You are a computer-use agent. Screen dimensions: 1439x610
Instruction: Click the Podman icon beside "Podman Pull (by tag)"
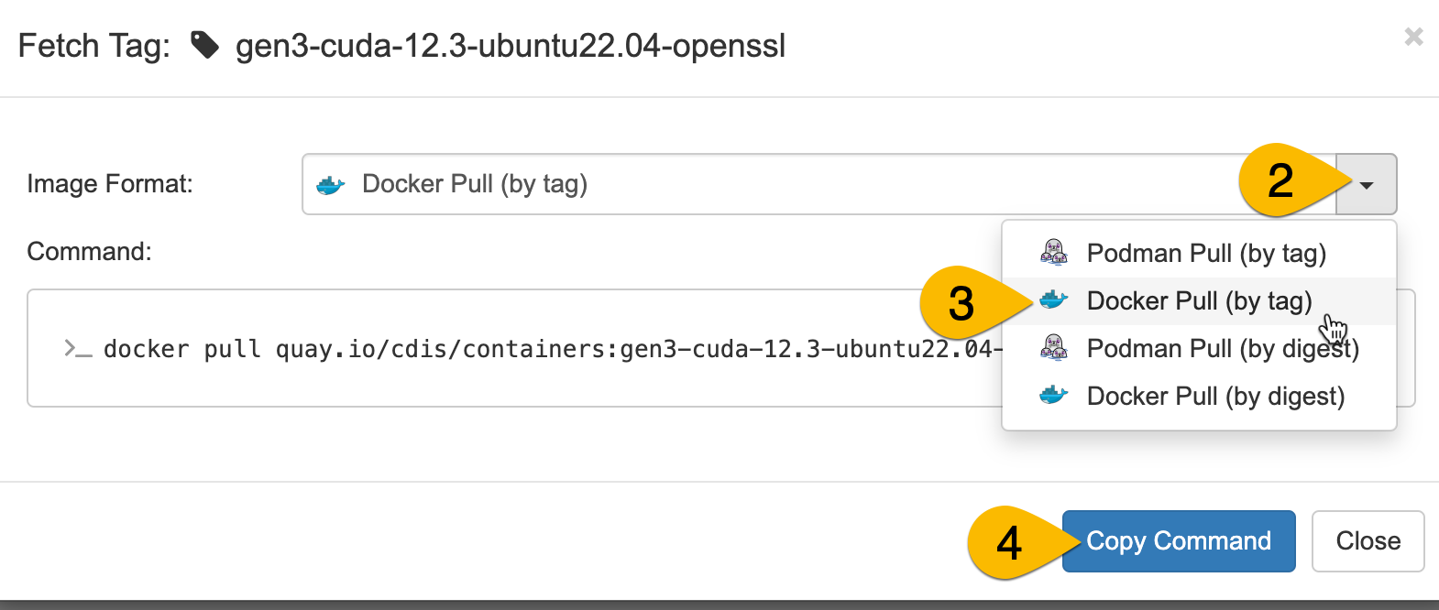coord(1054,253)
